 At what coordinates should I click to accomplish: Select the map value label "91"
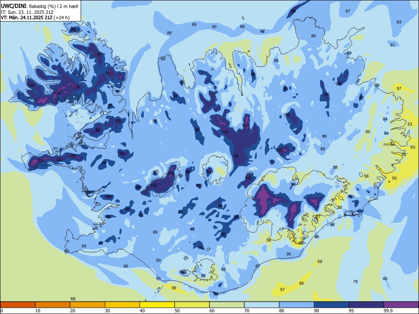(158, 278)
